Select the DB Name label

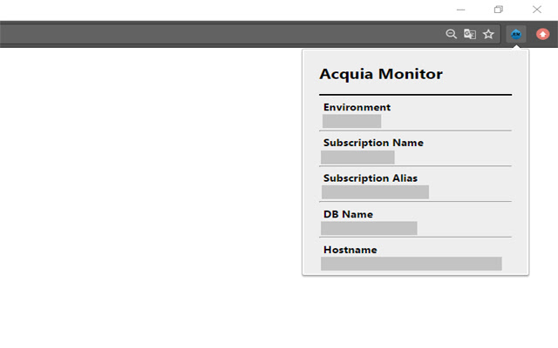pyautogui.click(x=348, y=214)
